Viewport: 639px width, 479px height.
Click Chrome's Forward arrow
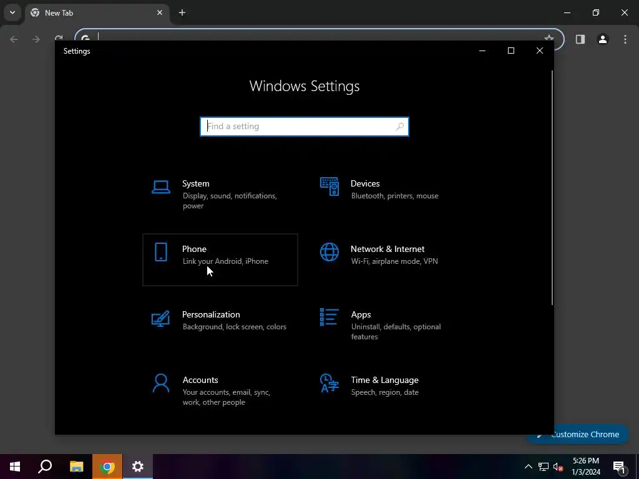coord(36,39)
